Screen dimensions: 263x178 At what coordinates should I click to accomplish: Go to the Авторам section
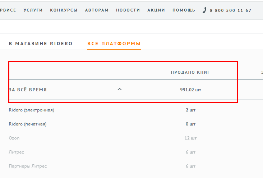click(x=97, y=10)
